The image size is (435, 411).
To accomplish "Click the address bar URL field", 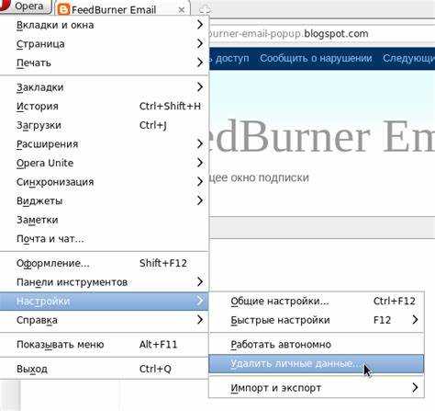I will point(322,33).
